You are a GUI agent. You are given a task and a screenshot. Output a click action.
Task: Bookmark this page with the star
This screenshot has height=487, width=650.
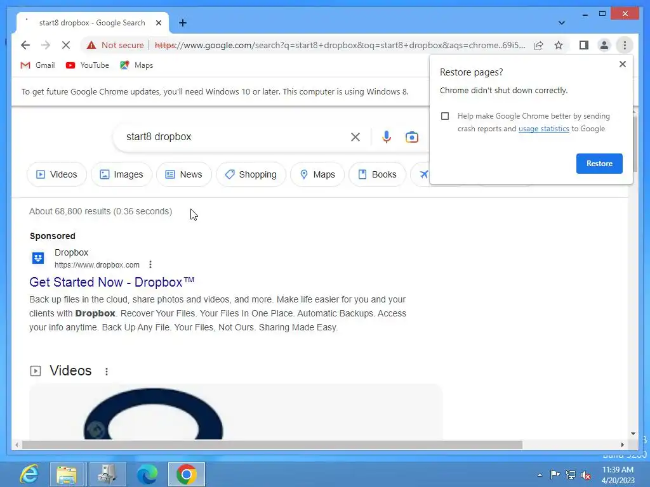coord(559,45)
